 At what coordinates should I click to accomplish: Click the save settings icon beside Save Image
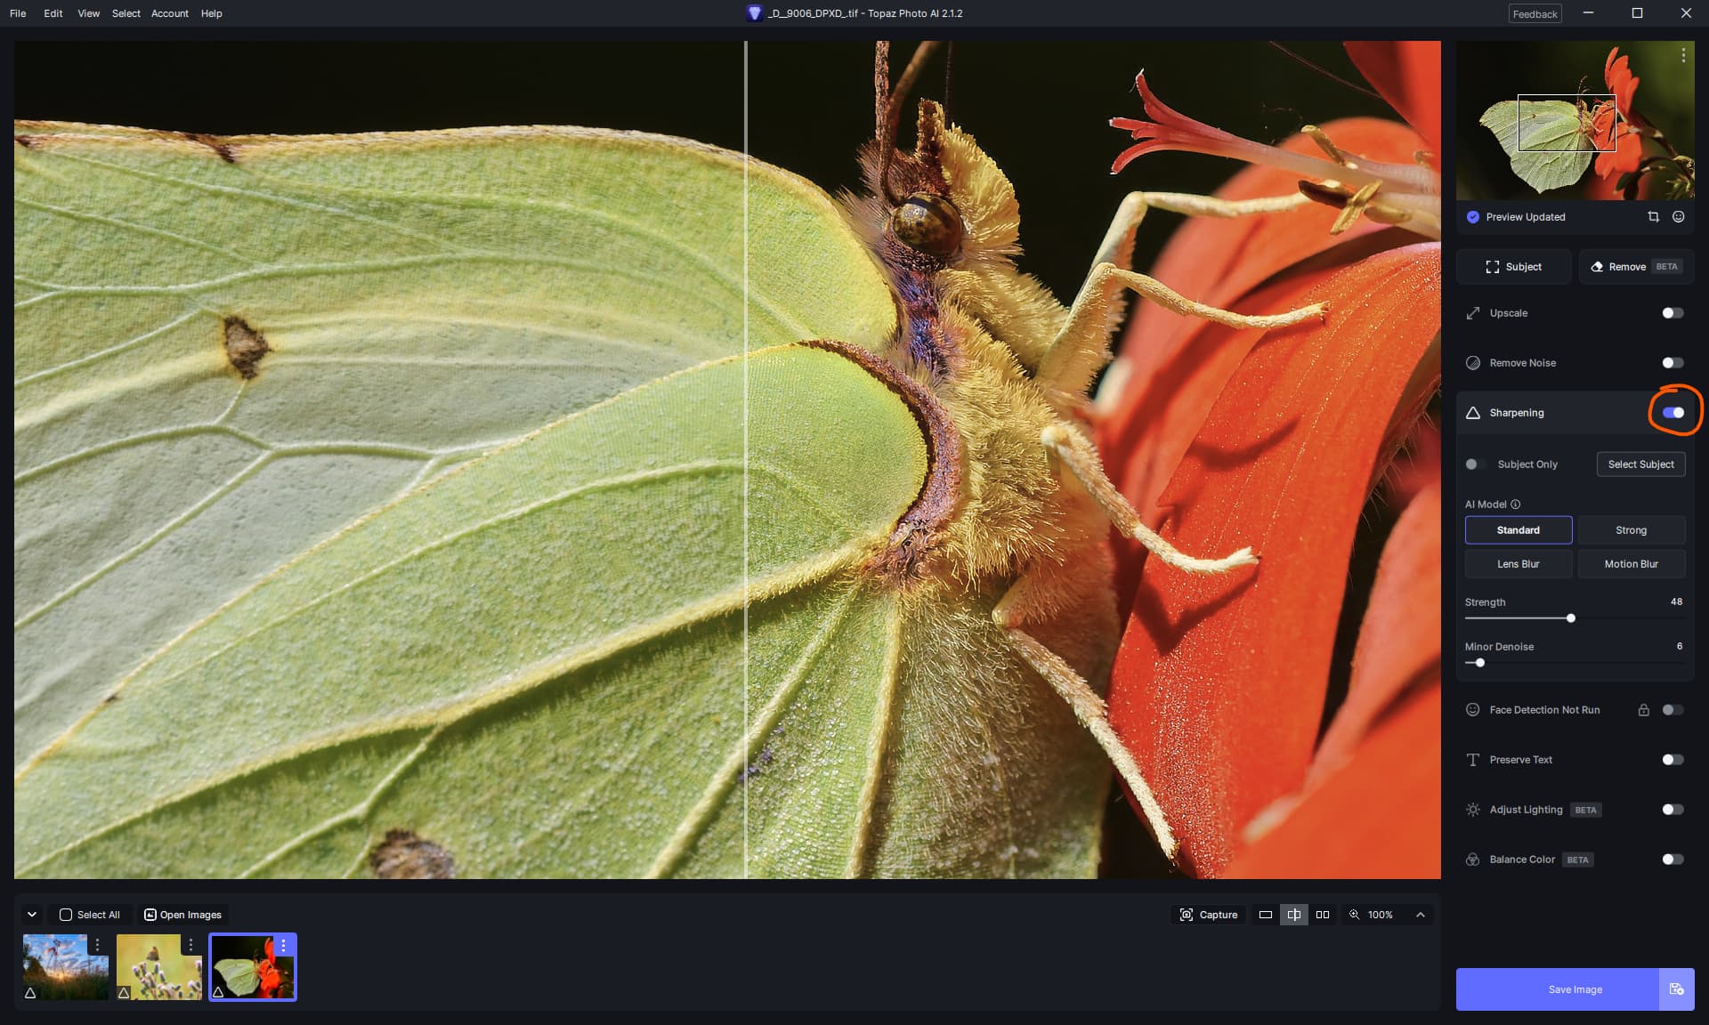pos(1676,989)
